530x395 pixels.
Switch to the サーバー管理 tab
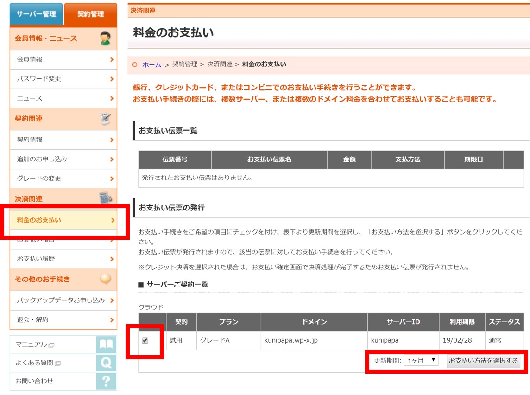[36, 14]
